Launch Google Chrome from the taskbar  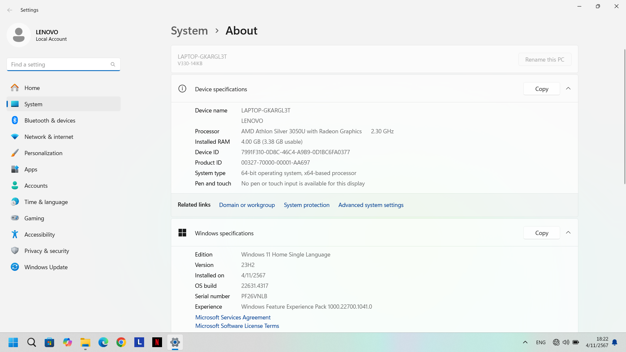[x=121, y=342]
